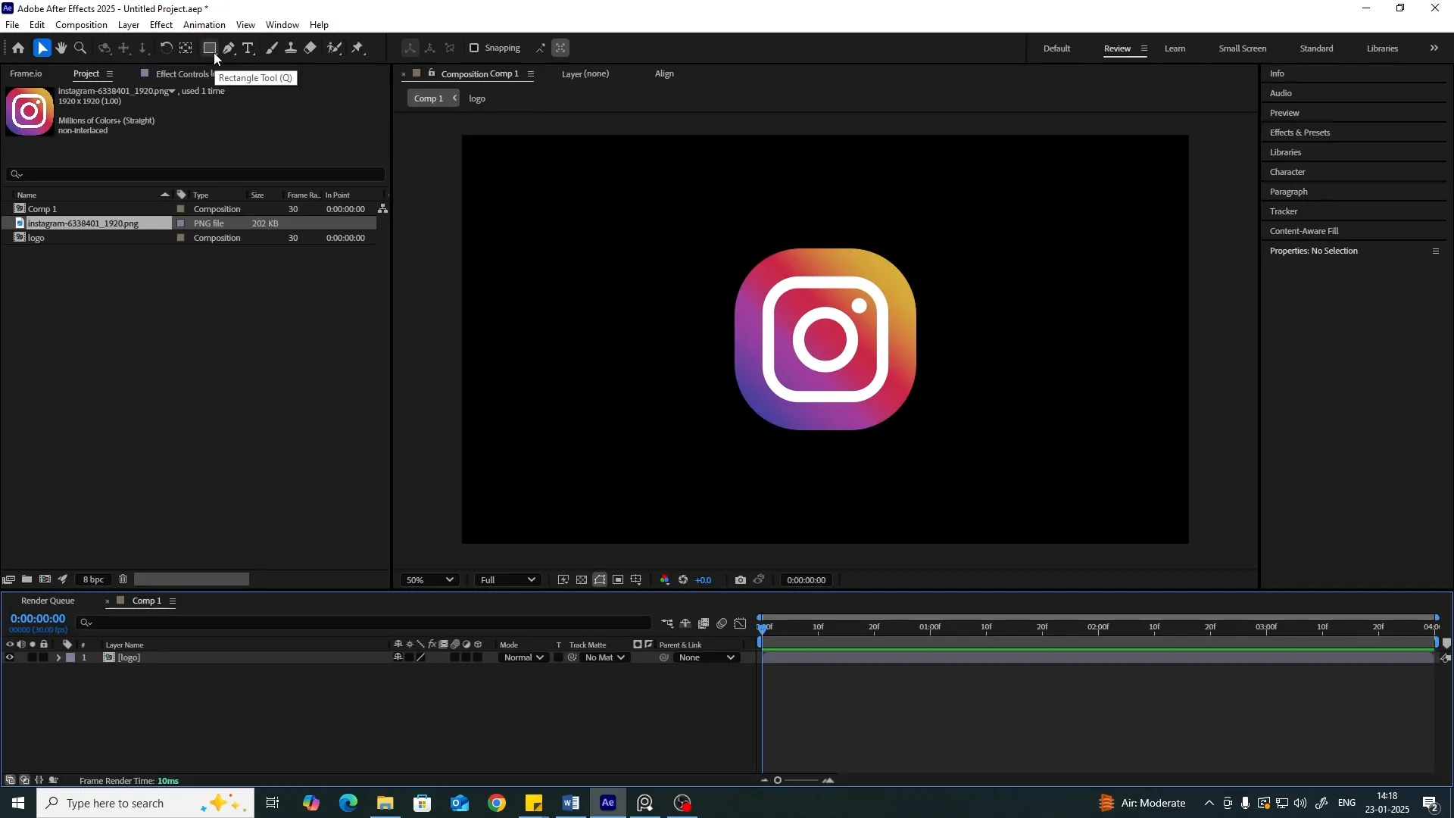Pick the Horizontal Type tool
This screenshot has height=818, width=1454.
(248, 48)
